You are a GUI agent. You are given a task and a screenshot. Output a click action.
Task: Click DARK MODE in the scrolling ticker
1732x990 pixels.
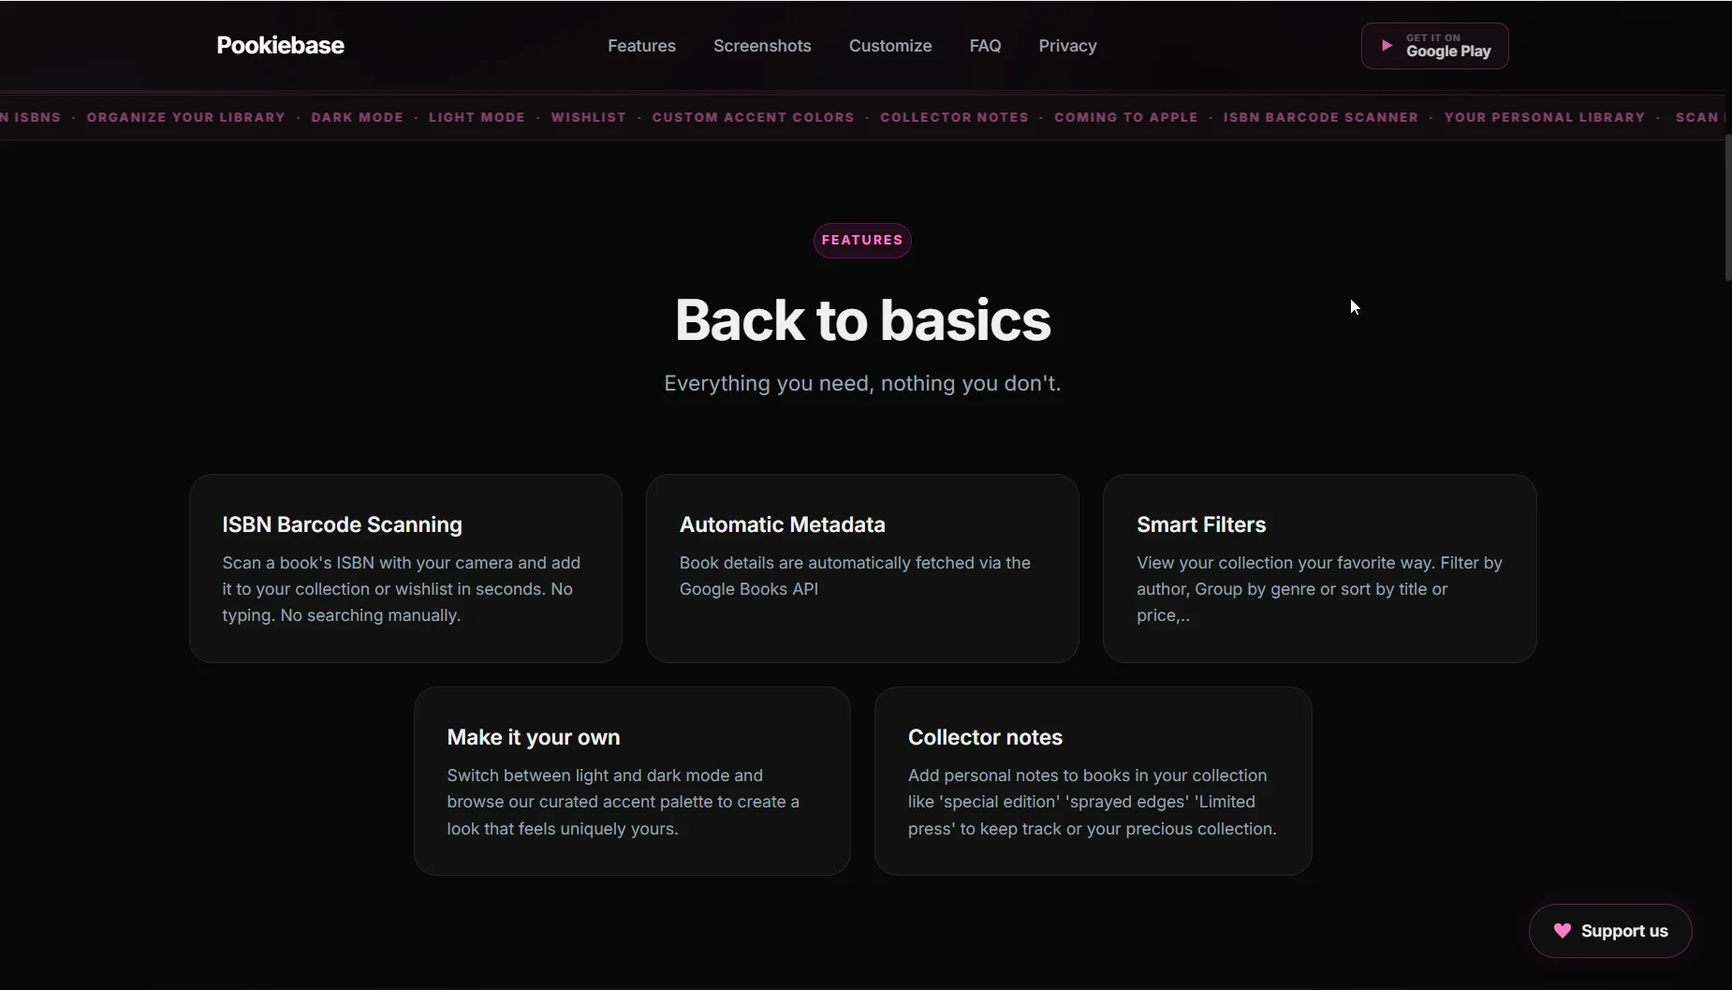(359, 117)
